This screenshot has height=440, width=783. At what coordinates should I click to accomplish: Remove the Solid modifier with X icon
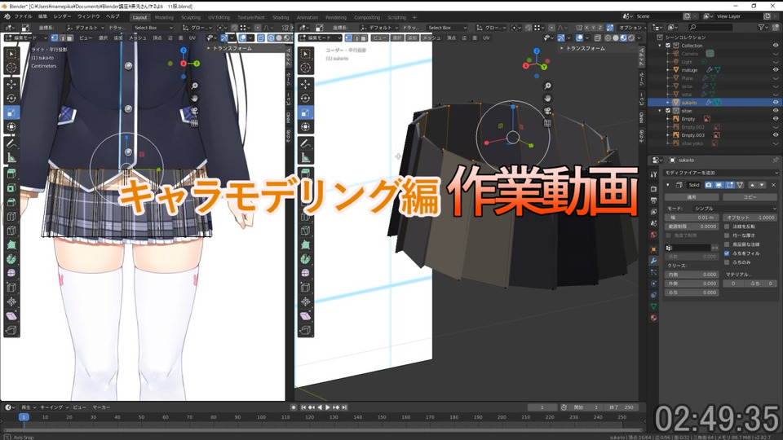tap(773, 185)
